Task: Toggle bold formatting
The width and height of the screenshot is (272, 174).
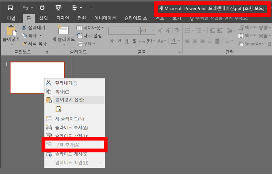Action: [112, 41]
